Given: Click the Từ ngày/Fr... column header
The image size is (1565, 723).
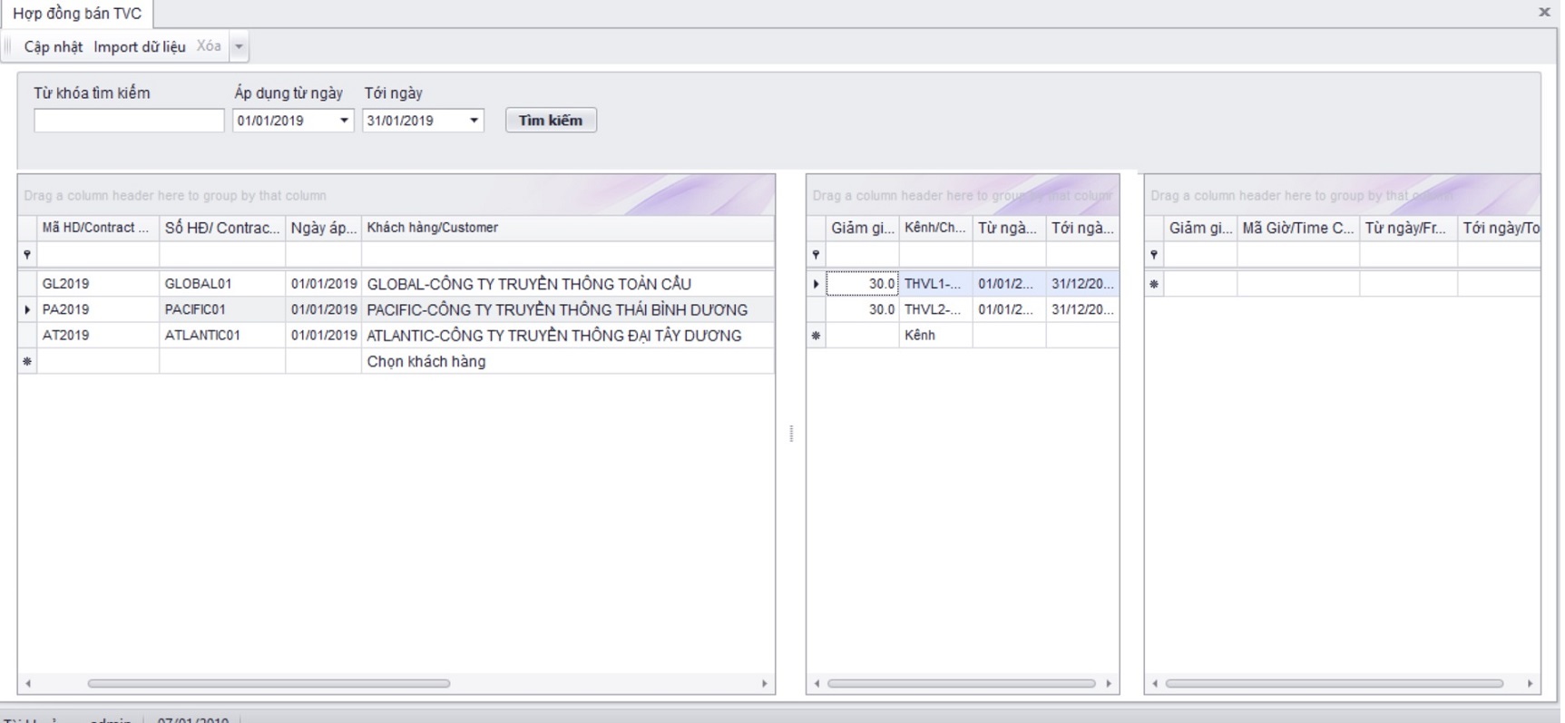Looking at the screenshot, I should pyautogui.click(x=1408, y=228).
